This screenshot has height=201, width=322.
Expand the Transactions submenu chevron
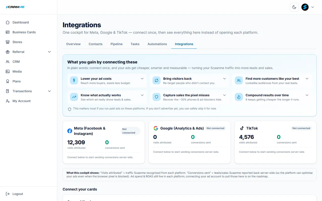coord(49,91)
